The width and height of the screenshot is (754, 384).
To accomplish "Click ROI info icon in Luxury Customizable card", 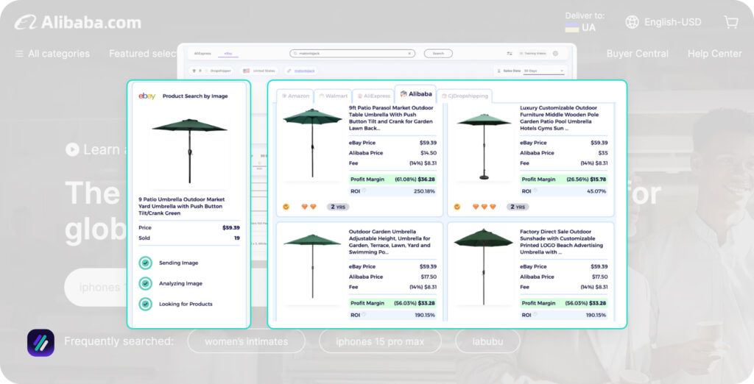I will click(x=535, y=191).
